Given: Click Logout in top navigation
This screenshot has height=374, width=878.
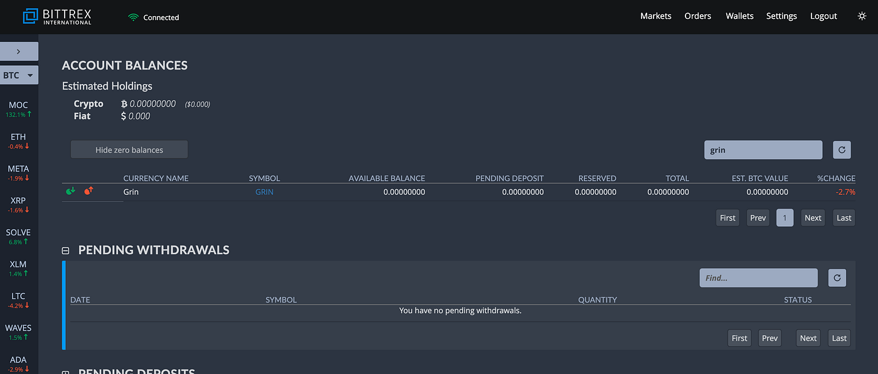Looking at the screenshot, I should coord(823,16).
